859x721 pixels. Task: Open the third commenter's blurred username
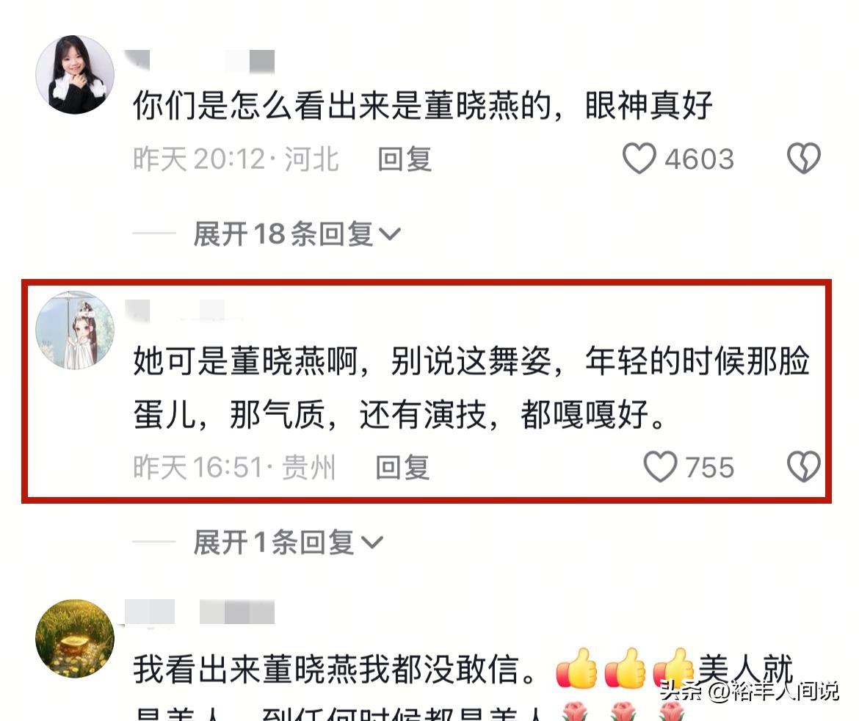click(x=200, y=612)
